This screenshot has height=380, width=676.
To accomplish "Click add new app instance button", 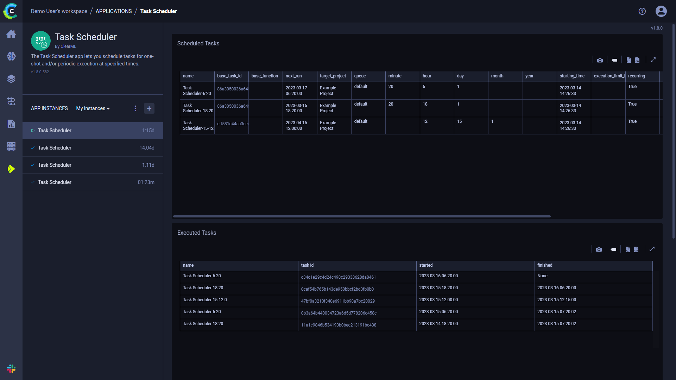I will pyautogui.click(x=149, y=108).
